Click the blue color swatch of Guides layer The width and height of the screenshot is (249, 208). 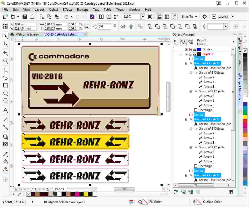(199, 49)
